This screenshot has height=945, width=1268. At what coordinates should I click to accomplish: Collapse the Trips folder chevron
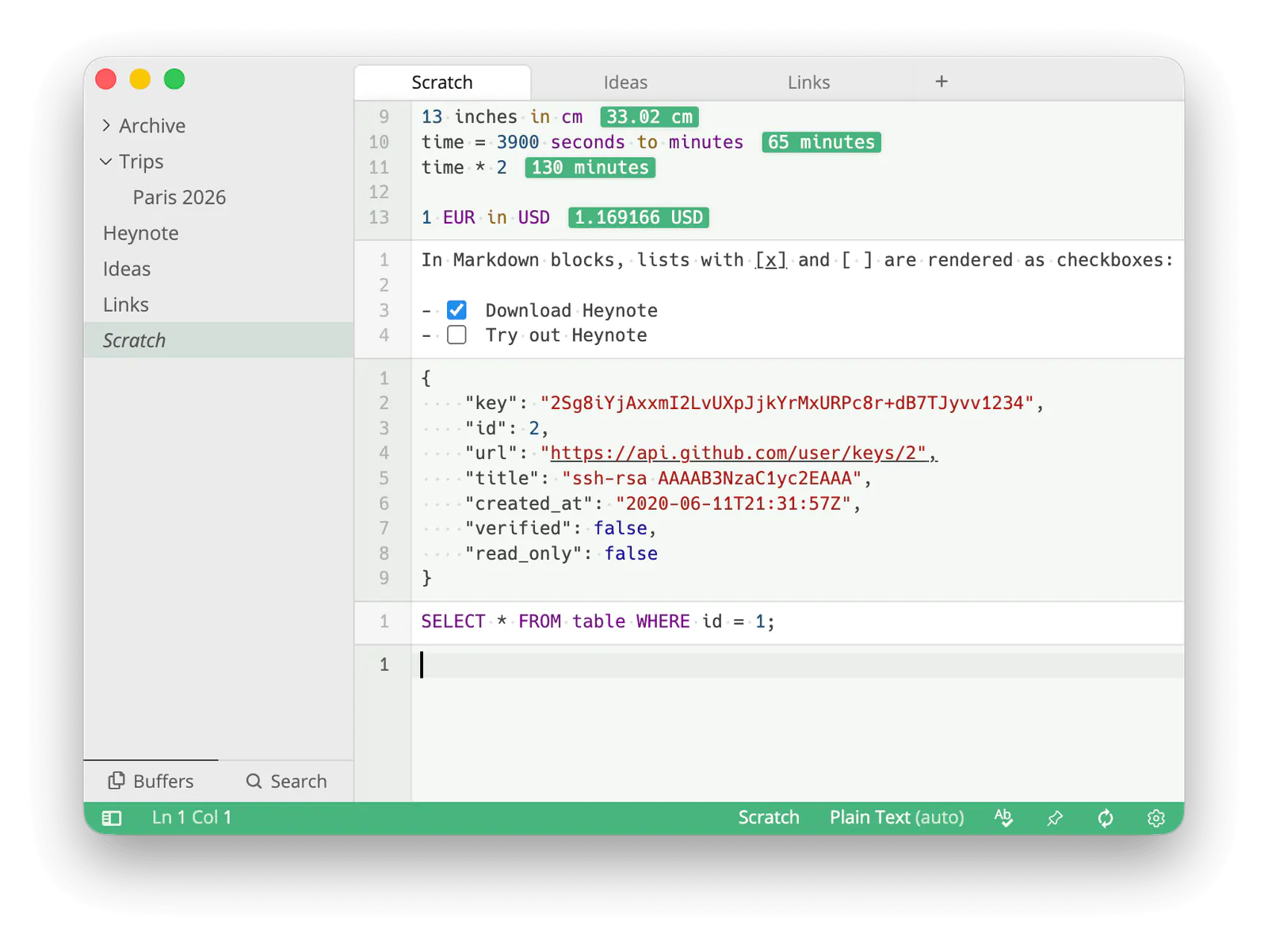point(106,162)
